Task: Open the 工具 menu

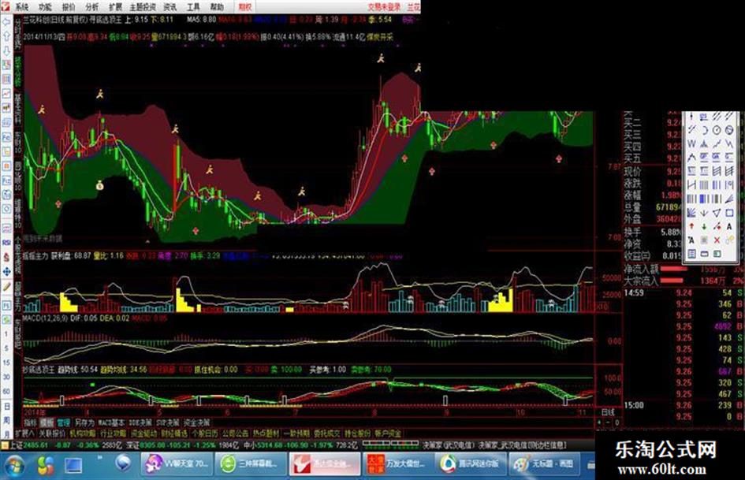Action: 193,6
